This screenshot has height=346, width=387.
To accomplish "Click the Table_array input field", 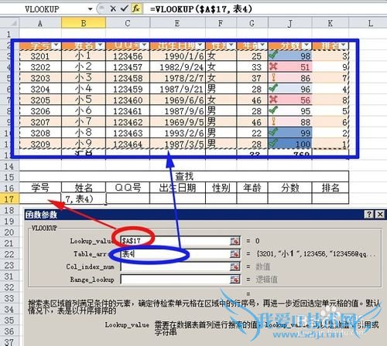I will point(176,254).
